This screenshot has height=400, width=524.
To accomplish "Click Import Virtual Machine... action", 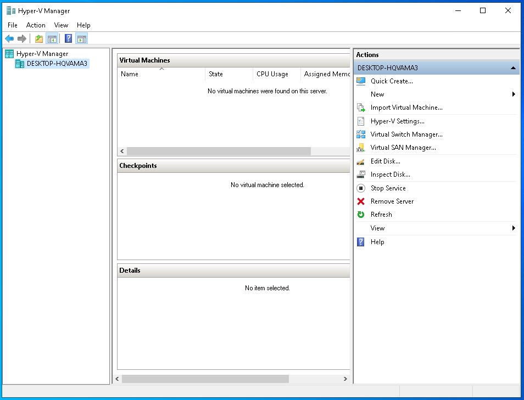I will click(x=406, y=108).
